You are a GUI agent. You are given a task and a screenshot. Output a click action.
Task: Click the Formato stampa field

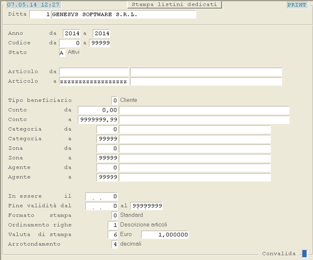115,216
